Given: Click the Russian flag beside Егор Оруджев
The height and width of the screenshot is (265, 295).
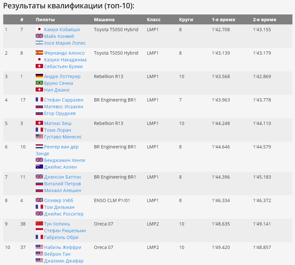Looking at the screenshot, I should pos(39,113).
